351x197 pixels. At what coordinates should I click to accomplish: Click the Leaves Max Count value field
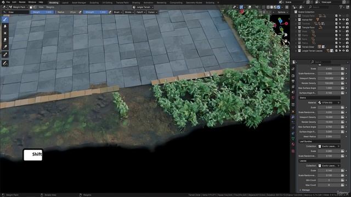coord(329,185)
